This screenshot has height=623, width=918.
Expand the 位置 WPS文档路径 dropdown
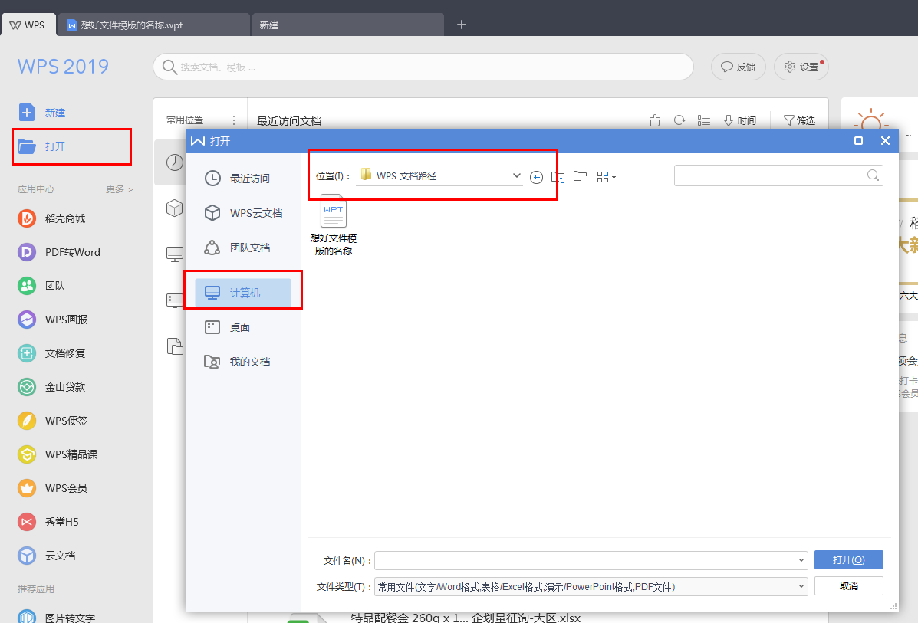pyautogui.click(x=516, y=175)
